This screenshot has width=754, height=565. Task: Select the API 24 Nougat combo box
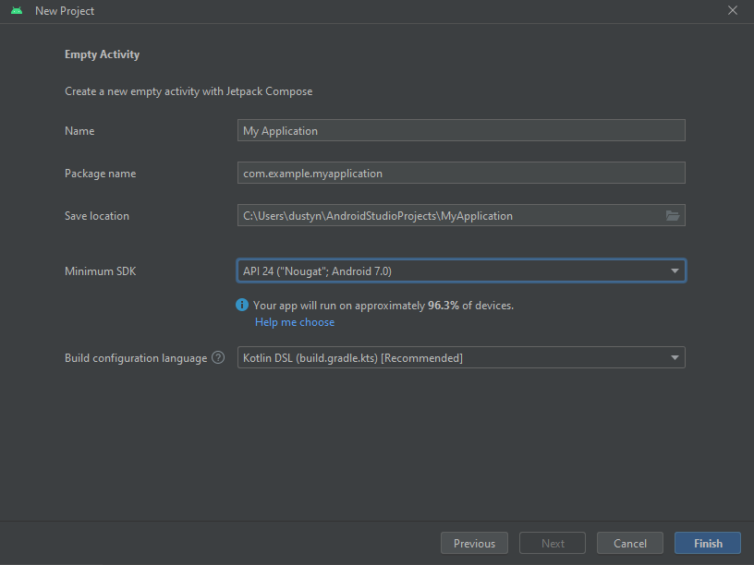[461, 271]
